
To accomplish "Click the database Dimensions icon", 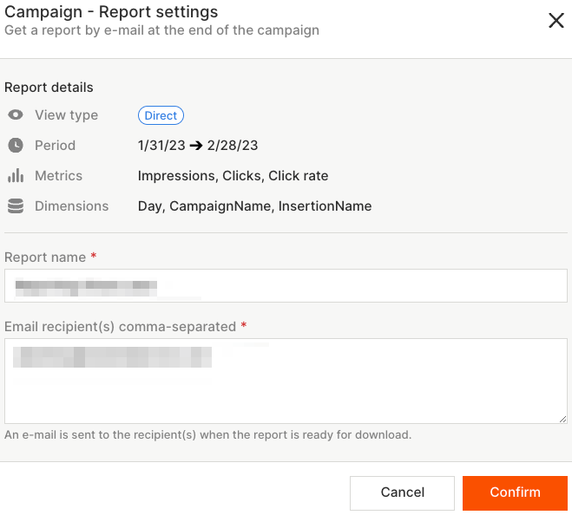I will pyautogui.click(x=16, y=206).
